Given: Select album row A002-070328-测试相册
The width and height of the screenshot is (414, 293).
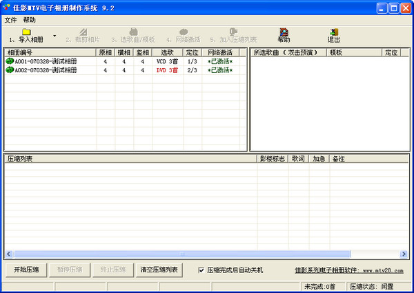Looking at the screenshot, I should (x=125, y=70).
